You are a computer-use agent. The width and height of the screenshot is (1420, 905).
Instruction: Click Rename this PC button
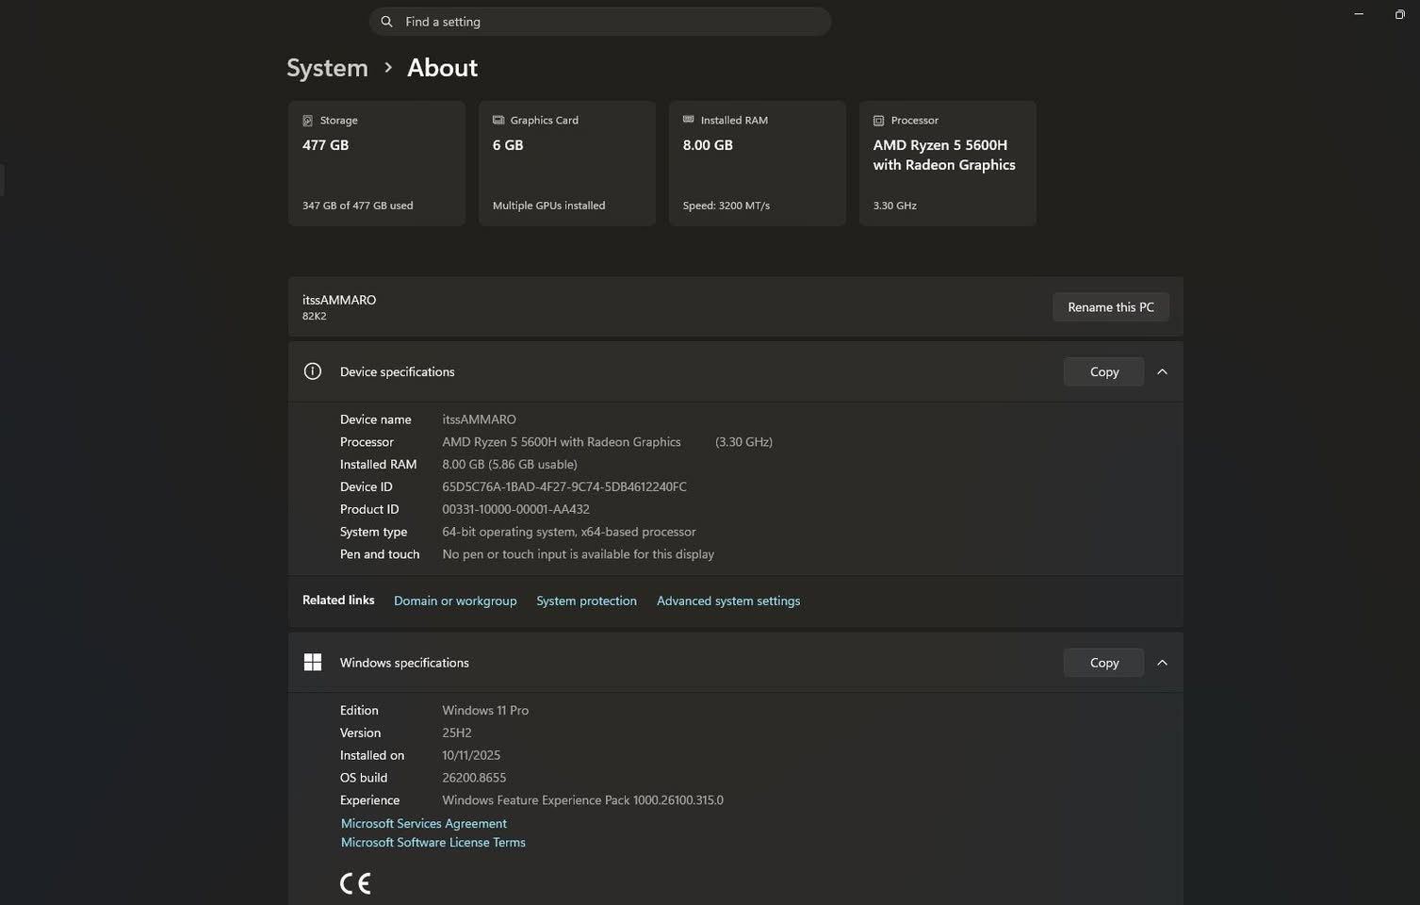(x=1111, y=307)
